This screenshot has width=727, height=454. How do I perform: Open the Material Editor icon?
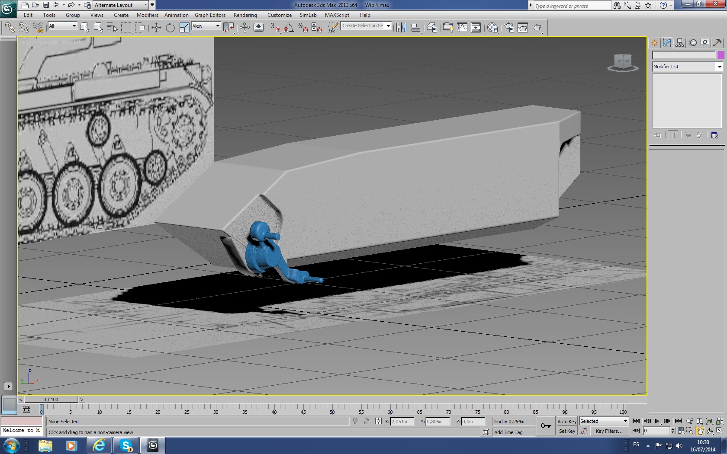[x=492, y=28]
